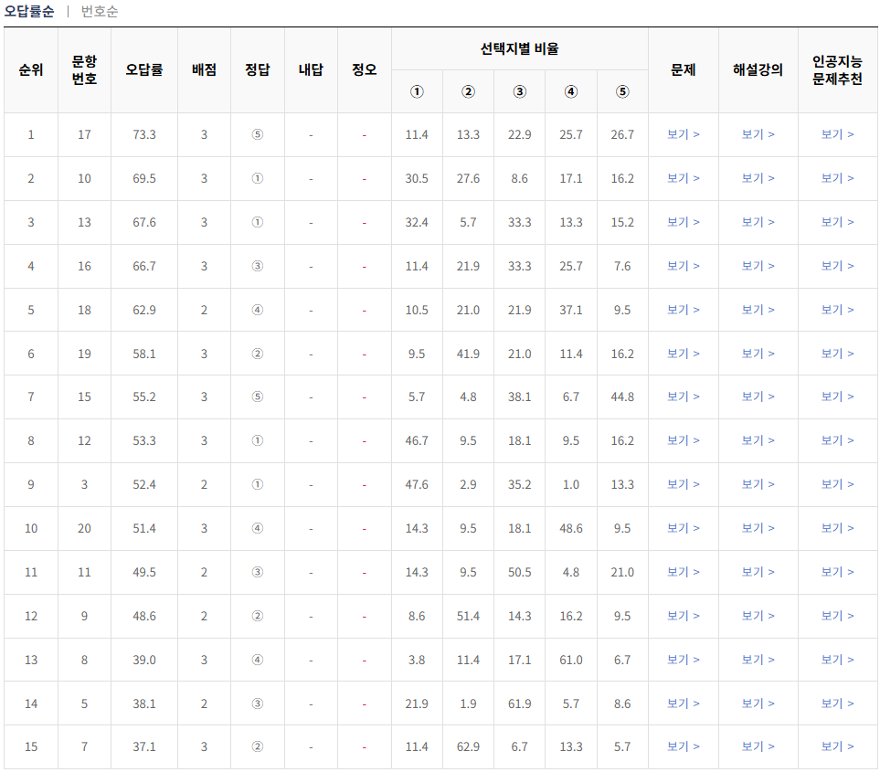This screenshot has width=880, height=772.
Task: View 문제 보기 for question 11
Action: pos(683,570)
